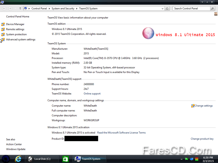Expand arrow after Control Panel breadcrumb

click(x=49, y=8)
